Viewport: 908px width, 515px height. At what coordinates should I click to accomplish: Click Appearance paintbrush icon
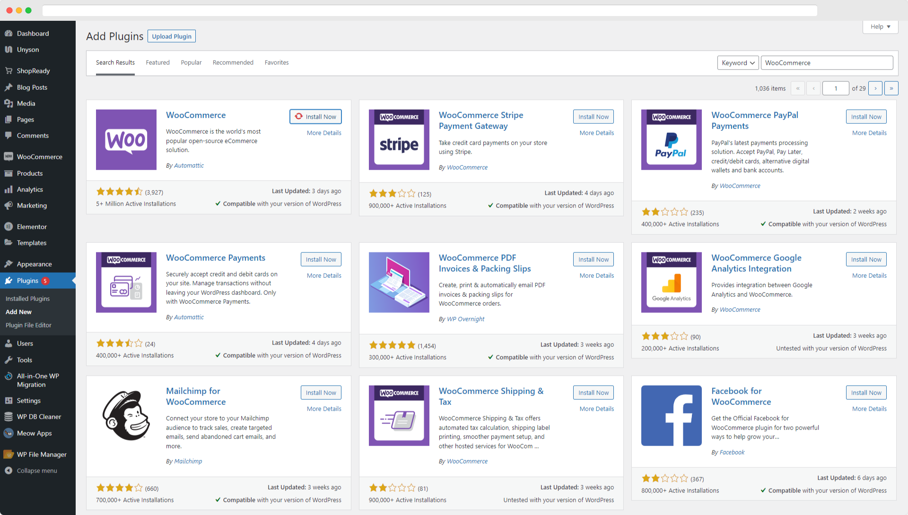[x=9, y=264]
